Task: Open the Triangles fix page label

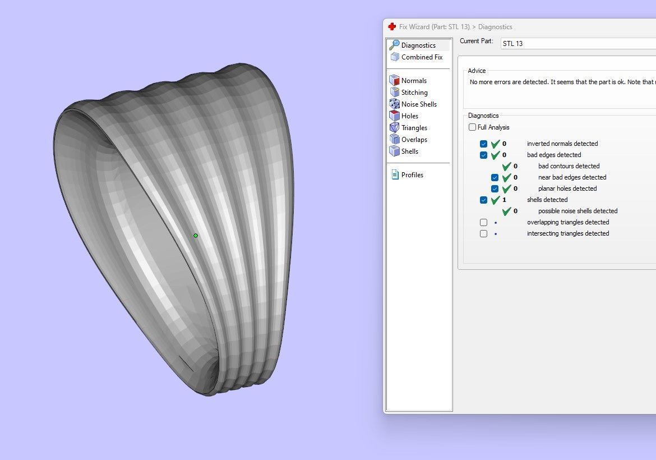Action: [414, 128]
